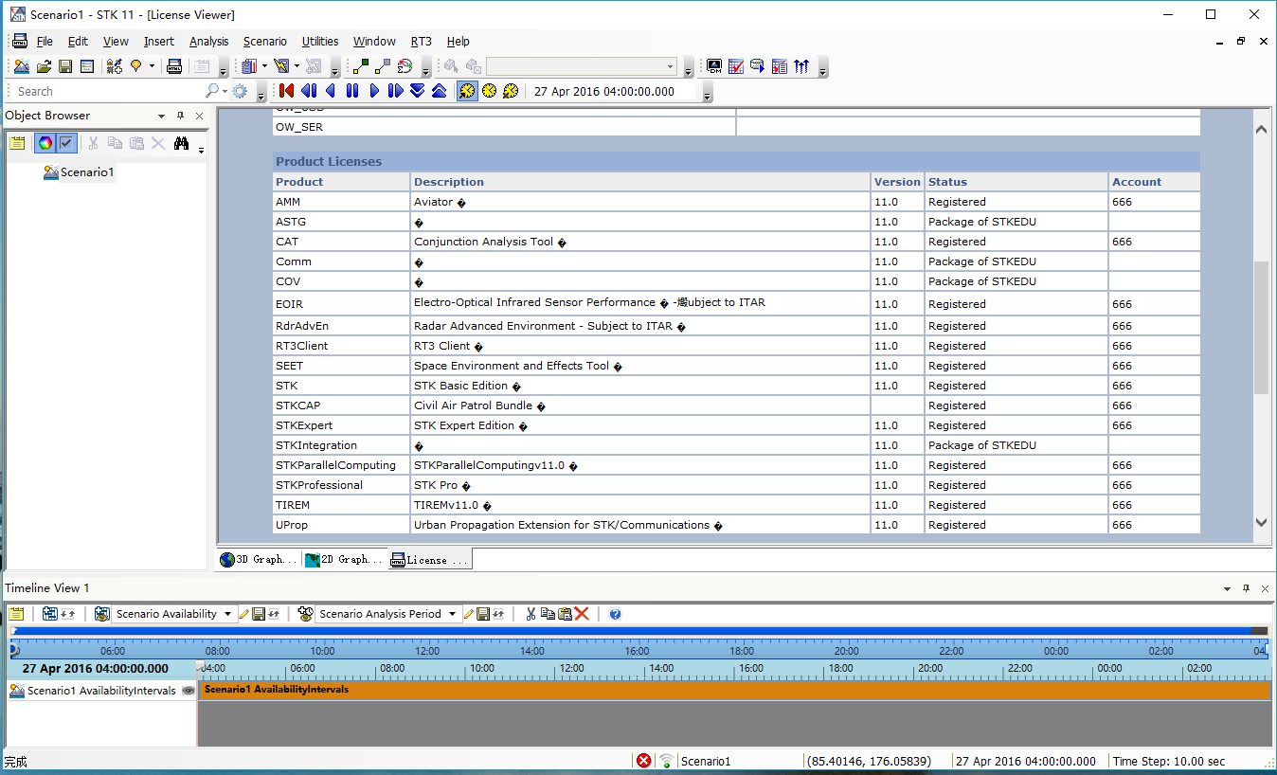The width and height of the screenshot is (1277, 775).
Task: Toggle the checkbox display button in Object Browser
Action: [x=66, y=143]
